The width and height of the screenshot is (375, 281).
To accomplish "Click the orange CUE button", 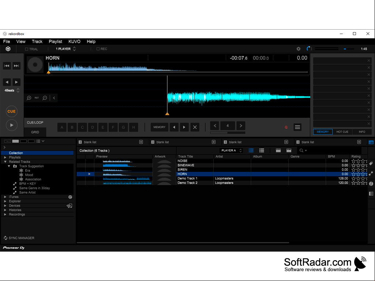I will coord(11,111).
